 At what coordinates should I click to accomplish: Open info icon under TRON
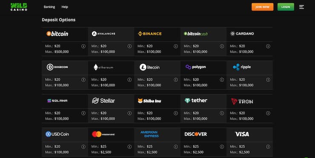[268, 113]
